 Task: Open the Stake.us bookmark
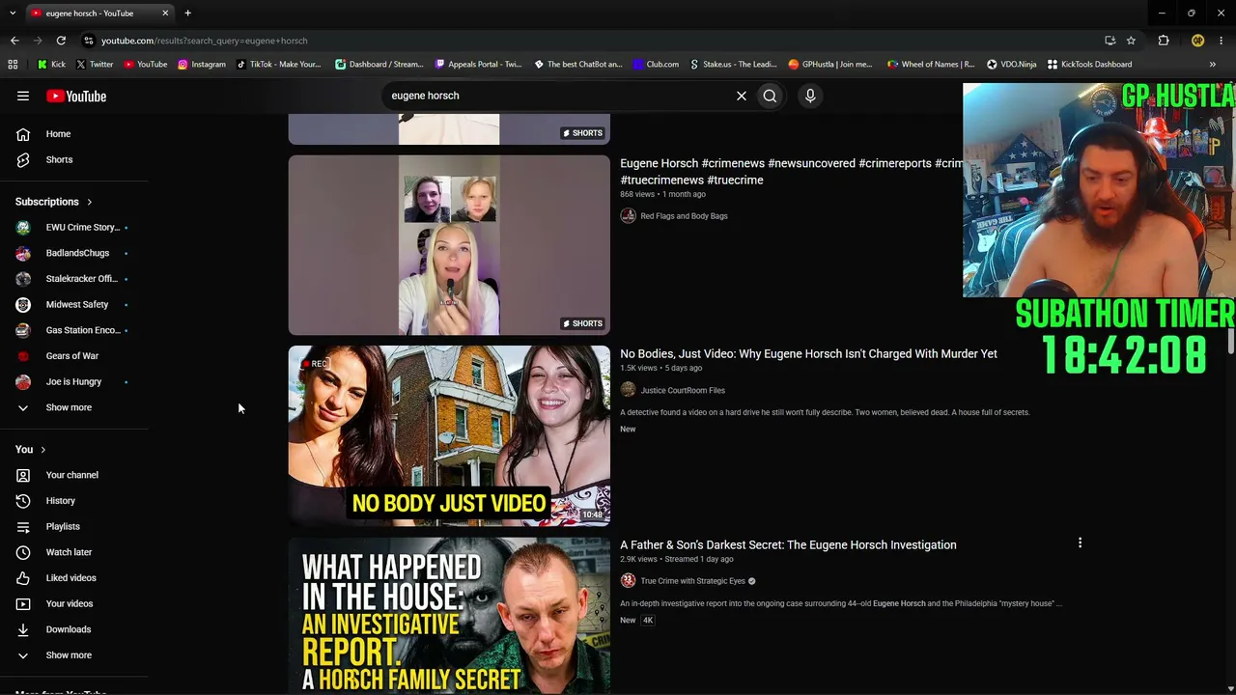[x=733, y=65]
